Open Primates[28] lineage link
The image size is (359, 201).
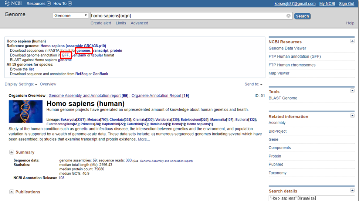point(90,124)
